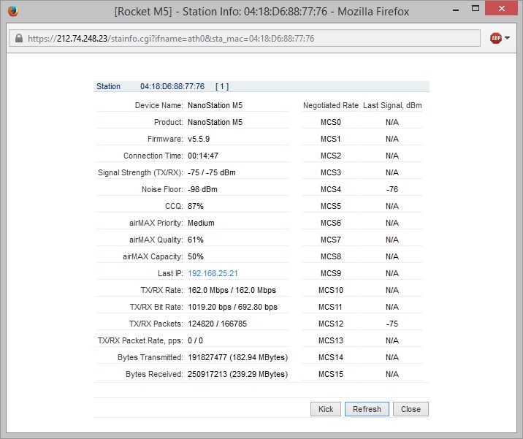Click the Product value NanoStation M5

(215, 122)
